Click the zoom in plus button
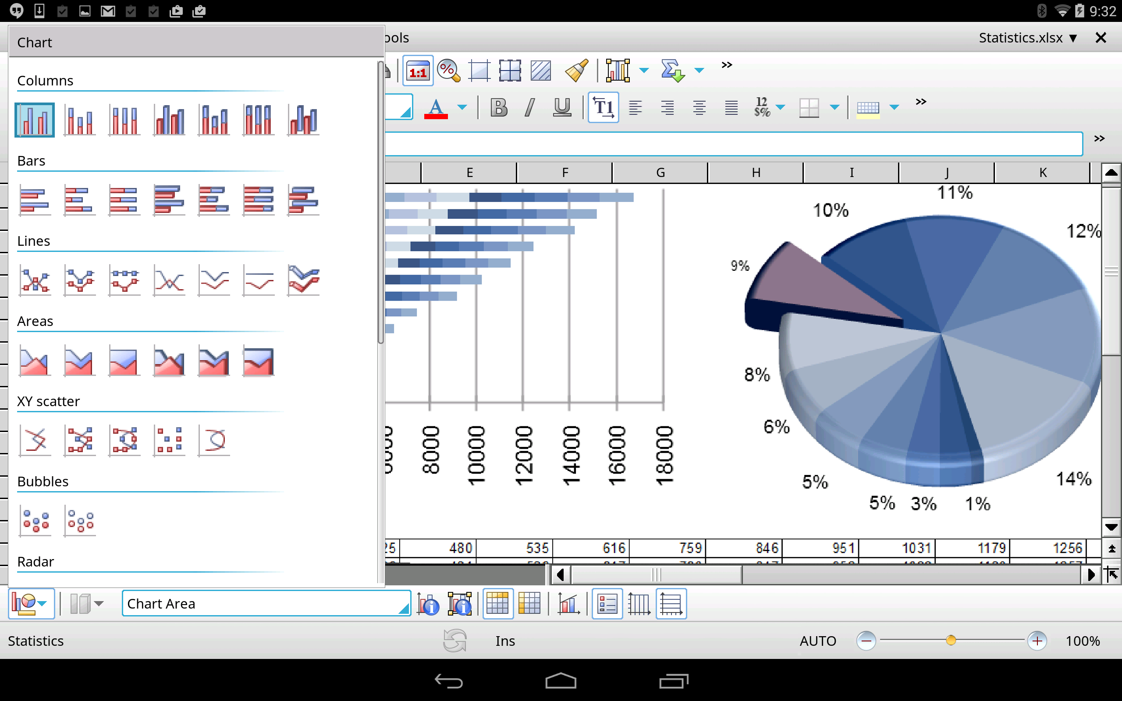This screenshot has width=1122, height=701. point(1037,641)
